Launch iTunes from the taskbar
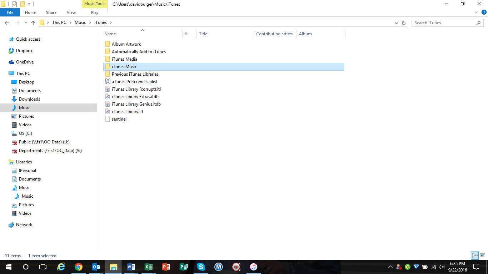 pyautogui.click(x=254, y=267)
